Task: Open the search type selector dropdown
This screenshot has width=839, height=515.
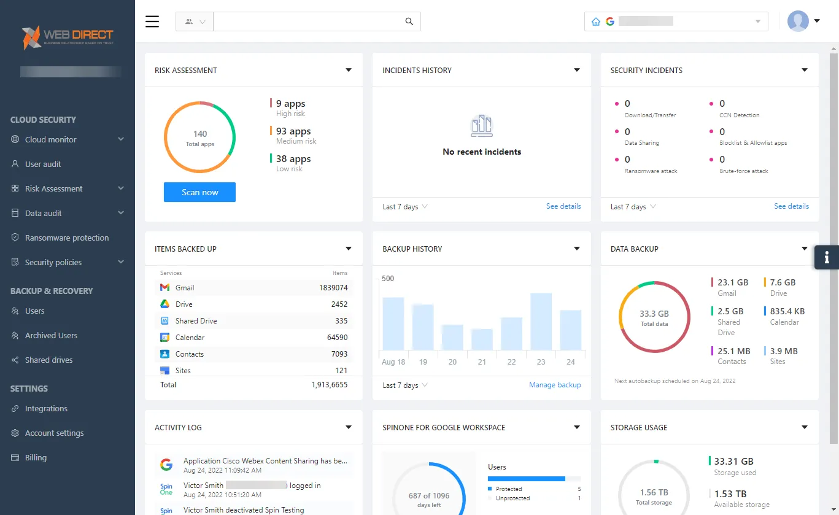Action: 195,21
